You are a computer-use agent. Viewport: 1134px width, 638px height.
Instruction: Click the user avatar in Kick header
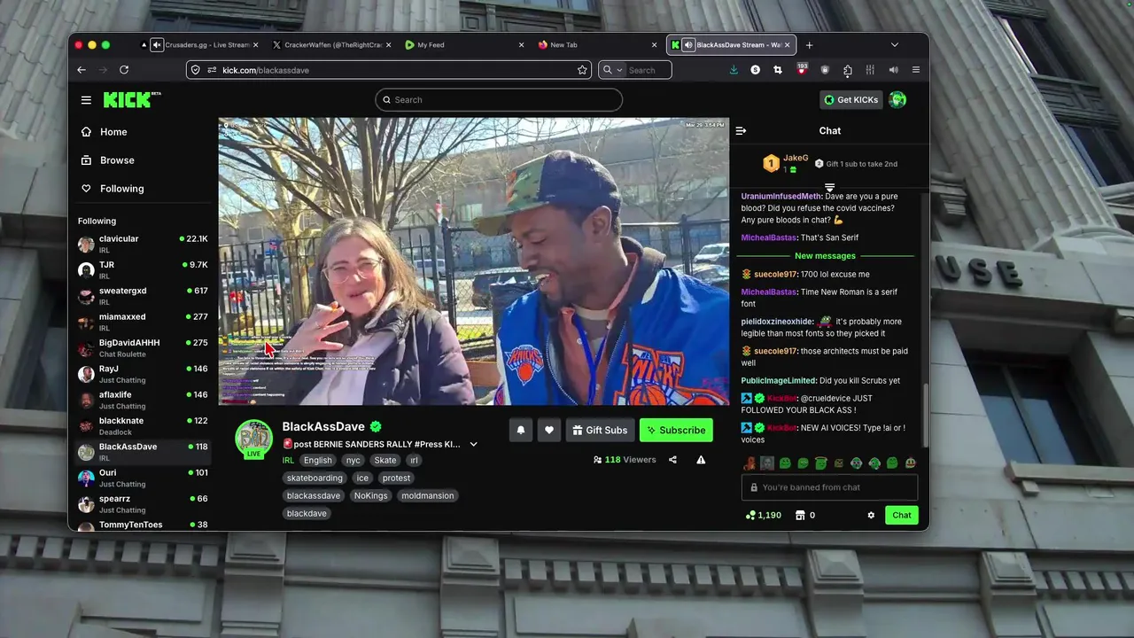pos(897,99)
